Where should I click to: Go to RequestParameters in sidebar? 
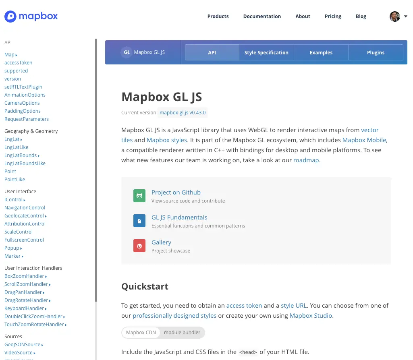27,119
